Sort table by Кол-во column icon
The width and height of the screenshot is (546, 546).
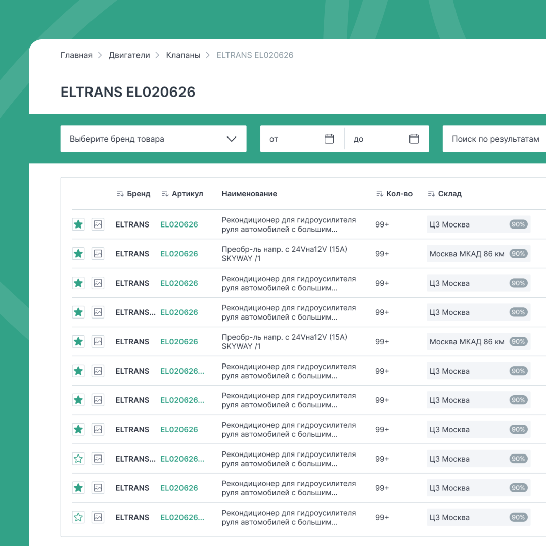(380, 194)
